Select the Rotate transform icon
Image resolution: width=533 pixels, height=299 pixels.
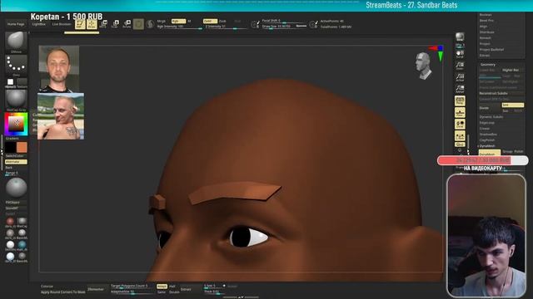(x=127, y=24)
